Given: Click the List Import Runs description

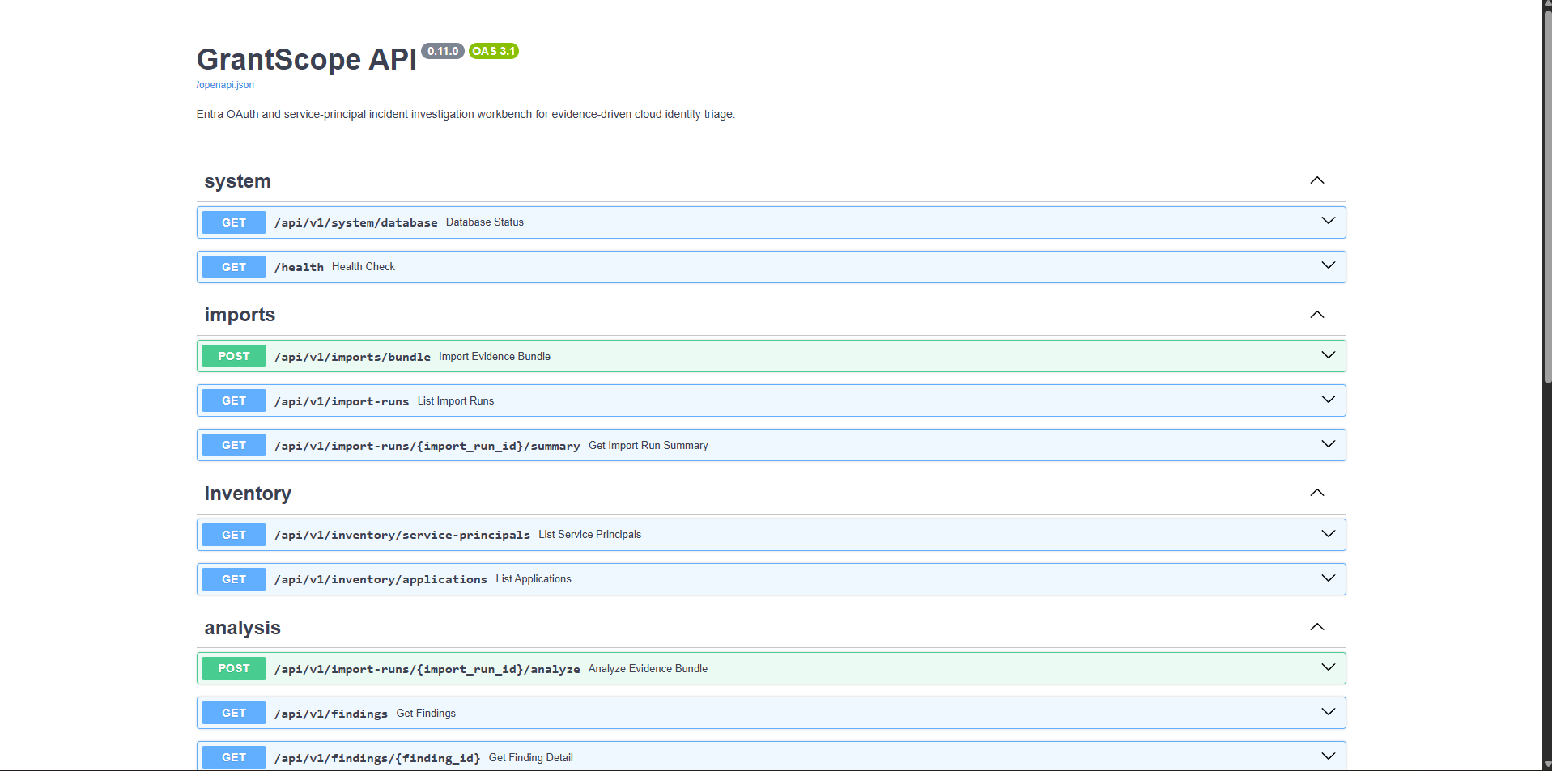Looking at the screenshot, I should 456,401.
